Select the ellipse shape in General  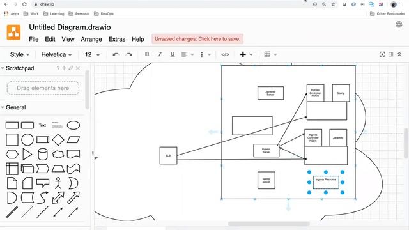tap(73, 125)
